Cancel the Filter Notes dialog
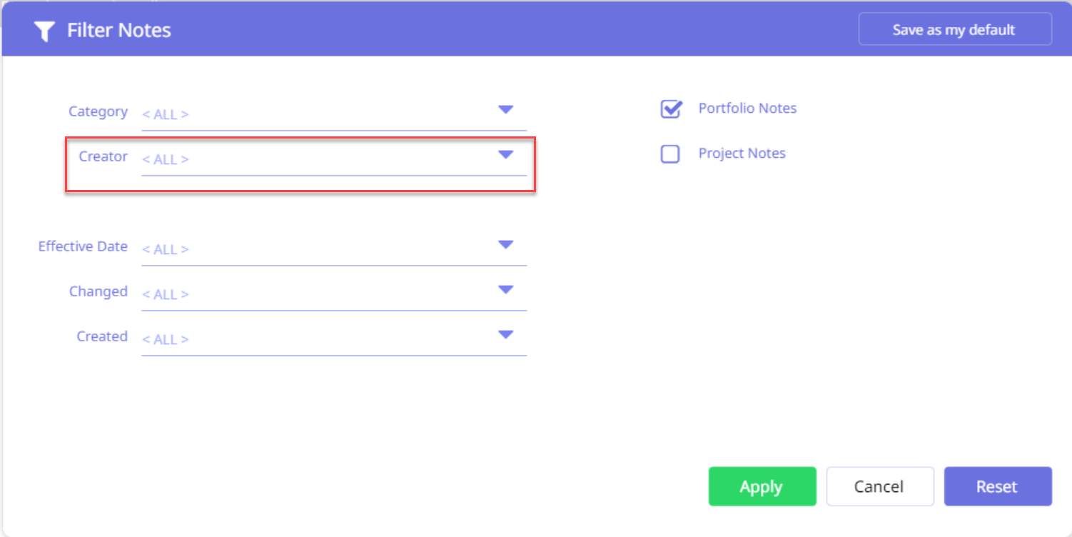Screen dimensions: 1072x537 (879, 486)
